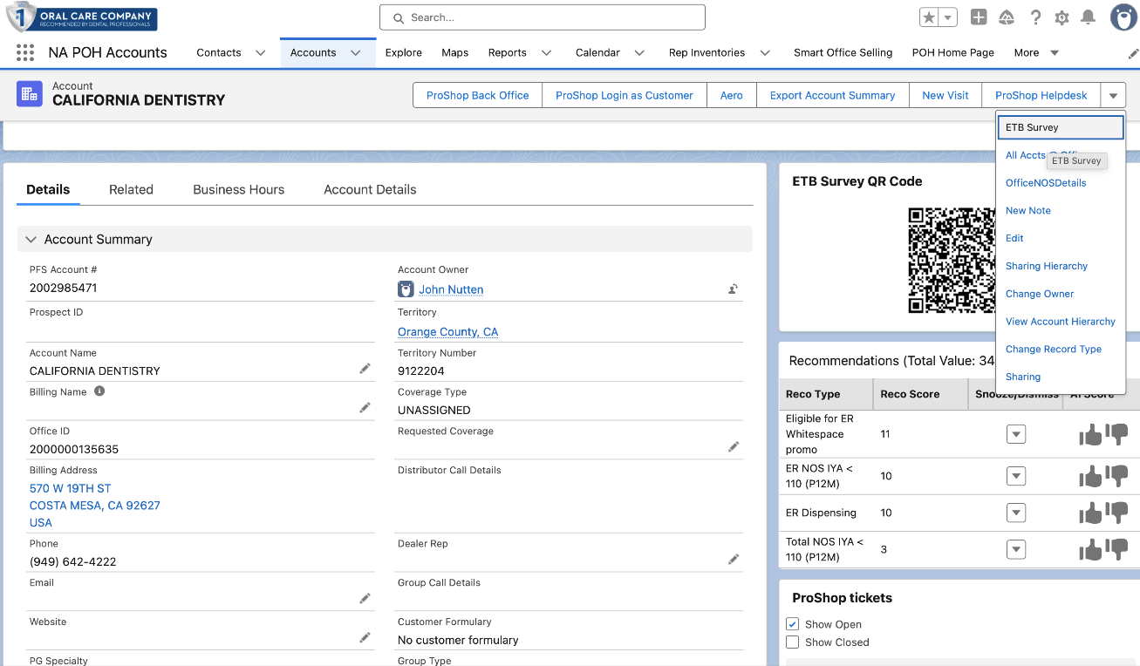
Task: Thumbs down the Eligible for ER Whitespace recommendation
Action: click(x=1116, y=434)
